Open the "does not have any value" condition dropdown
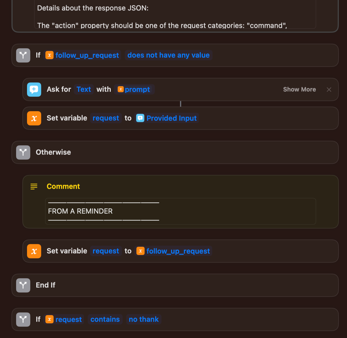This screenshot has height=338, width=347. pos(168,55)
